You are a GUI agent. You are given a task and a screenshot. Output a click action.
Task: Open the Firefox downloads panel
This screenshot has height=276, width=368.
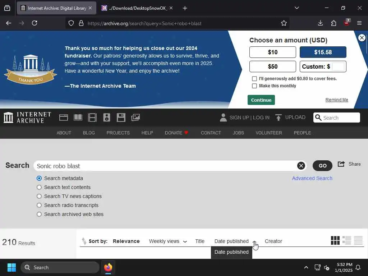[x=320, y=23]
